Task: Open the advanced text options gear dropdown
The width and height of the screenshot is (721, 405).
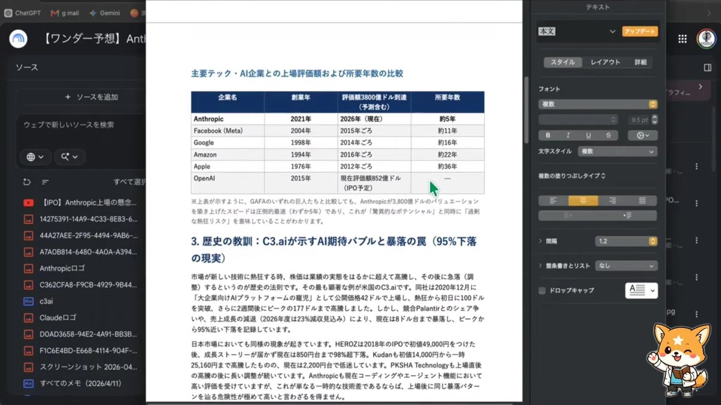Action: (x=643, y=136)
